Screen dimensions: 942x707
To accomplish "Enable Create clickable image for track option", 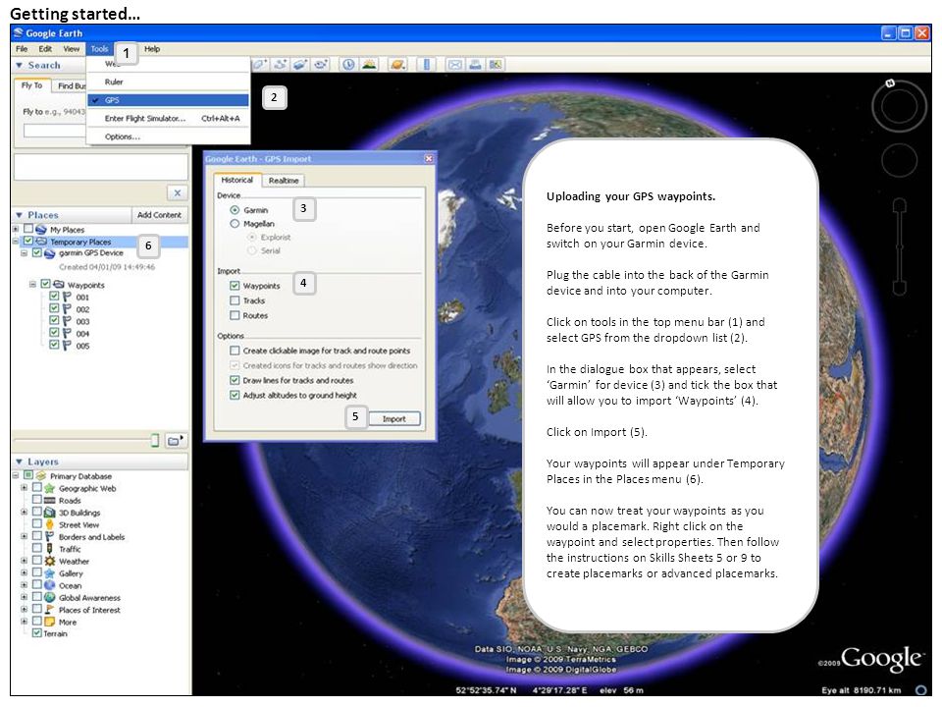I will tap(235, 350).
